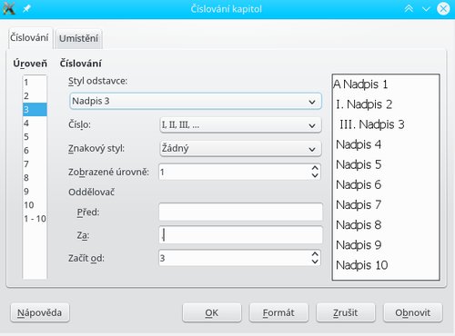
Task: Click the double-chevron keep-above icon
Action: (x=409, y=8)
